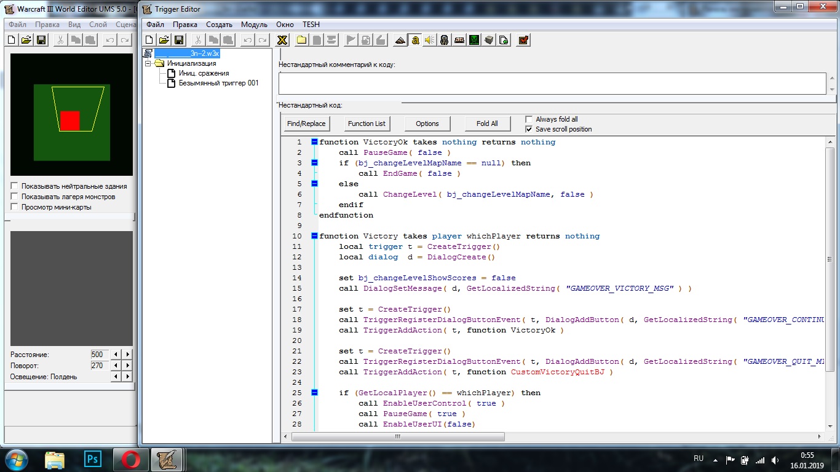The height and width of the screenshot is (472, 840).
Task: Open Вид menu in World Editor window
Action: point(74,25)
